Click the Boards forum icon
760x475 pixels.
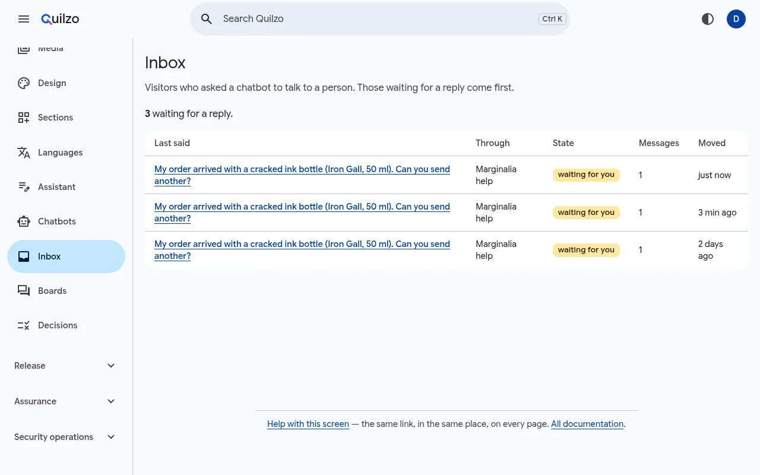click(24, 291)
